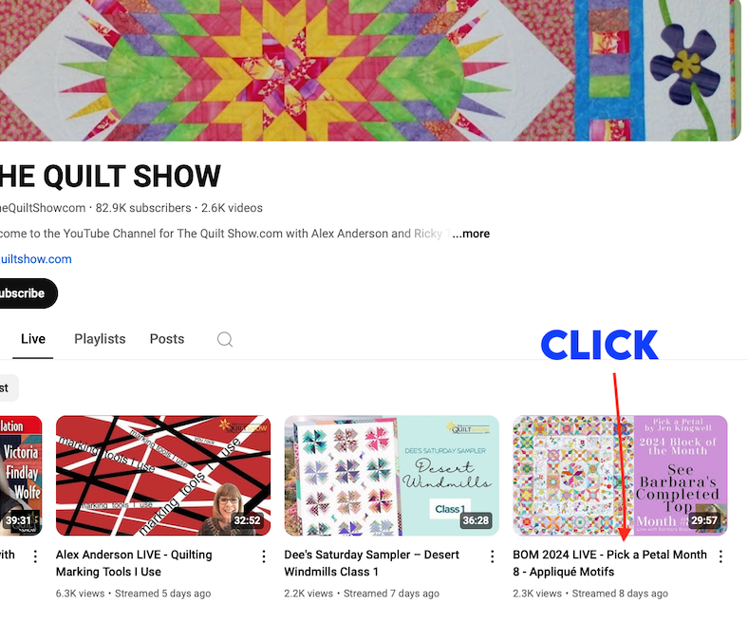The width and height of the screenshot is (748, 622).
Task: Open options menu for BOM 2024 LIVE video
Action: [720, 556]
